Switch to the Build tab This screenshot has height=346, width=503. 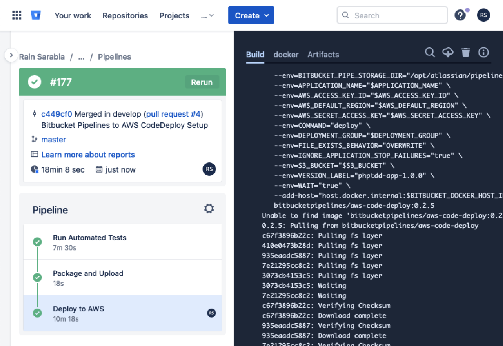coord(255,54)
